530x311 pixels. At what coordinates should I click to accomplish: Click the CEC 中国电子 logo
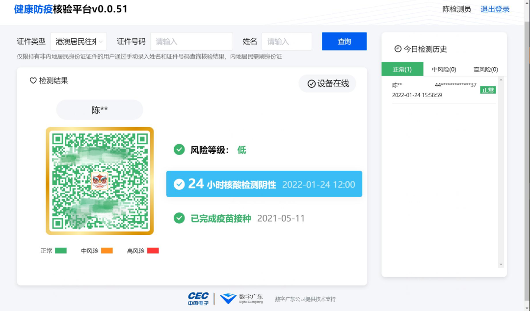198,299
